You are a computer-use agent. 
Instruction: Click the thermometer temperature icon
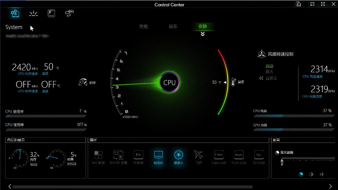pyautogui.click(x=233, y=82)
